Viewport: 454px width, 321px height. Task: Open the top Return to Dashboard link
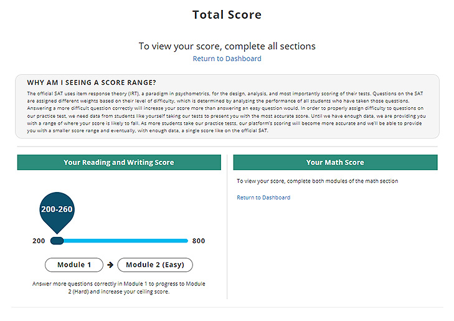[x=227, y=59]
